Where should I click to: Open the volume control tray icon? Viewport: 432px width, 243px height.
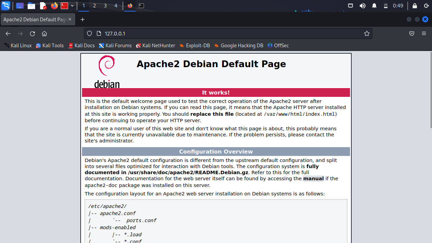point(362,6)
